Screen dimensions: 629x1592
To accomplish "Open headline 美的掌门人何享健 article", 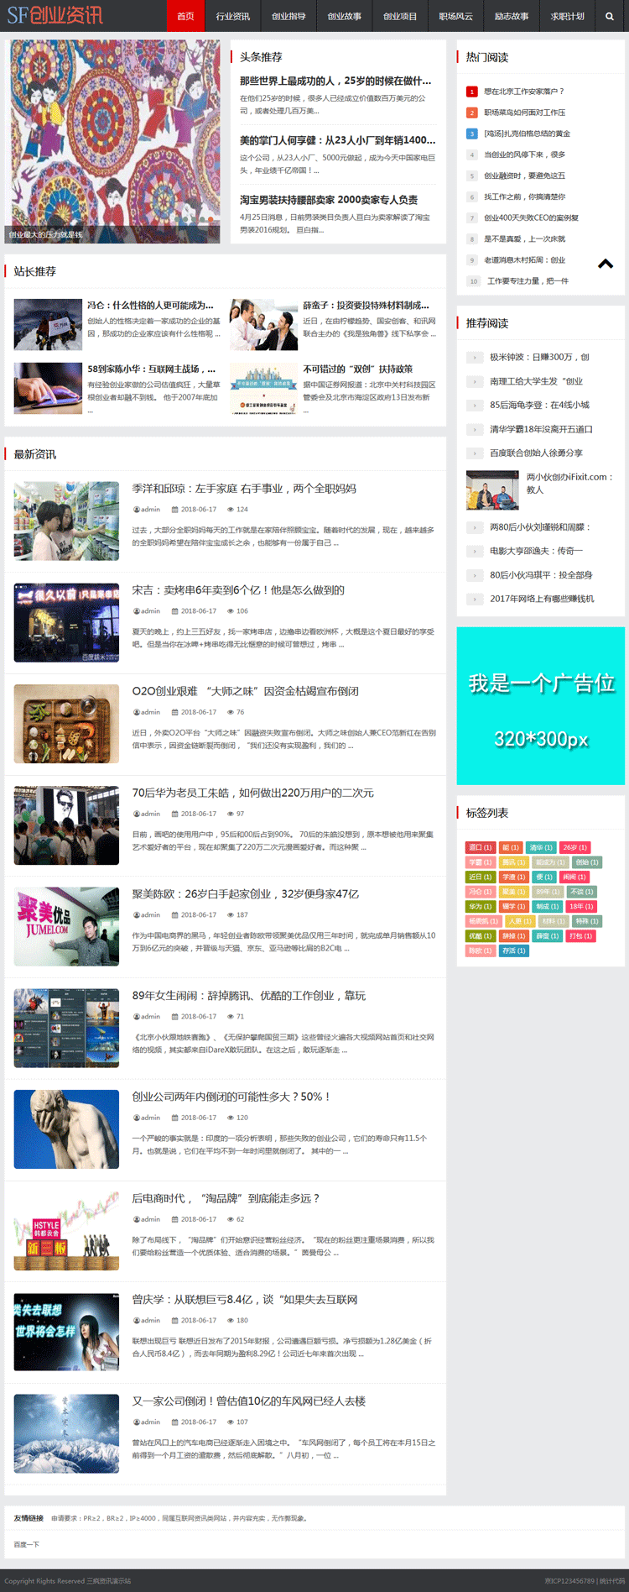I will 337,140.
